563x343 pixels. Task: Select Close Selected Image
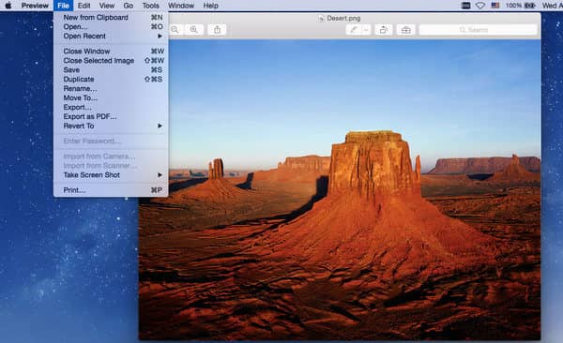[x=111, y=60]
